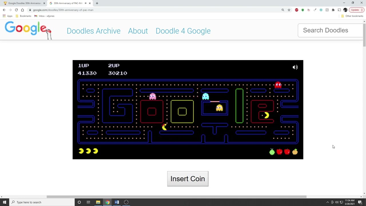The width and height of the screenshot is (366, 206).
Task: Click the 1UP score 41330
Action: (x=87, y=73)
